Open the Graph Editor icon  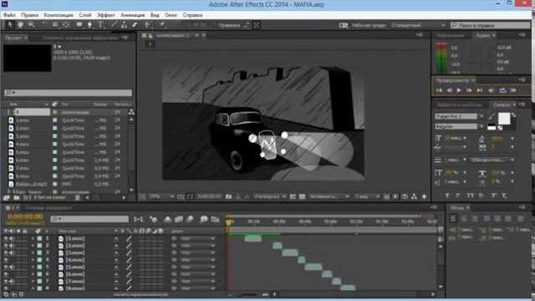[215, 219]
